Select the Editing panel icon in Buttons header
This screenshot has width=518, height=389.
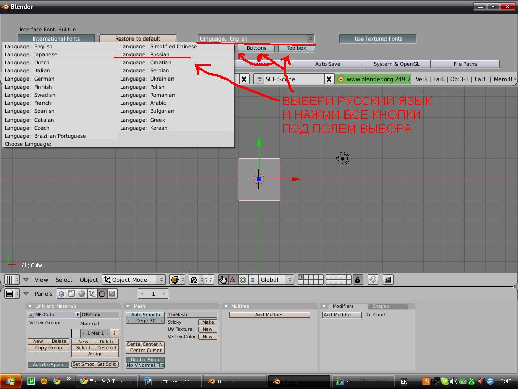point(102,293)
